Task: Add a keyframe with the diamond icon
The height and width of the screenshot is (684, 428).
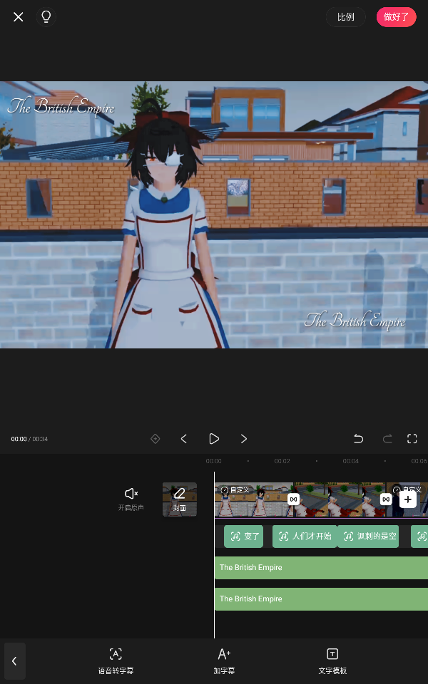Action: [155, 438]
